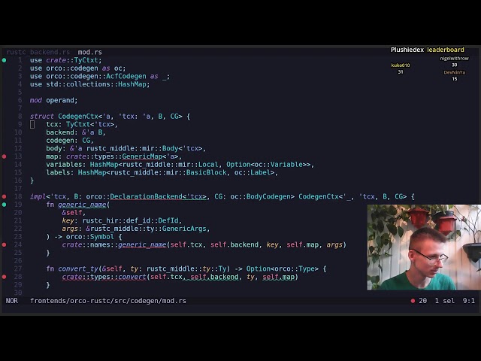Click the '1 sel' selection indicator
Viewport: 481px width, 361px height.
[x=444, y=301]
